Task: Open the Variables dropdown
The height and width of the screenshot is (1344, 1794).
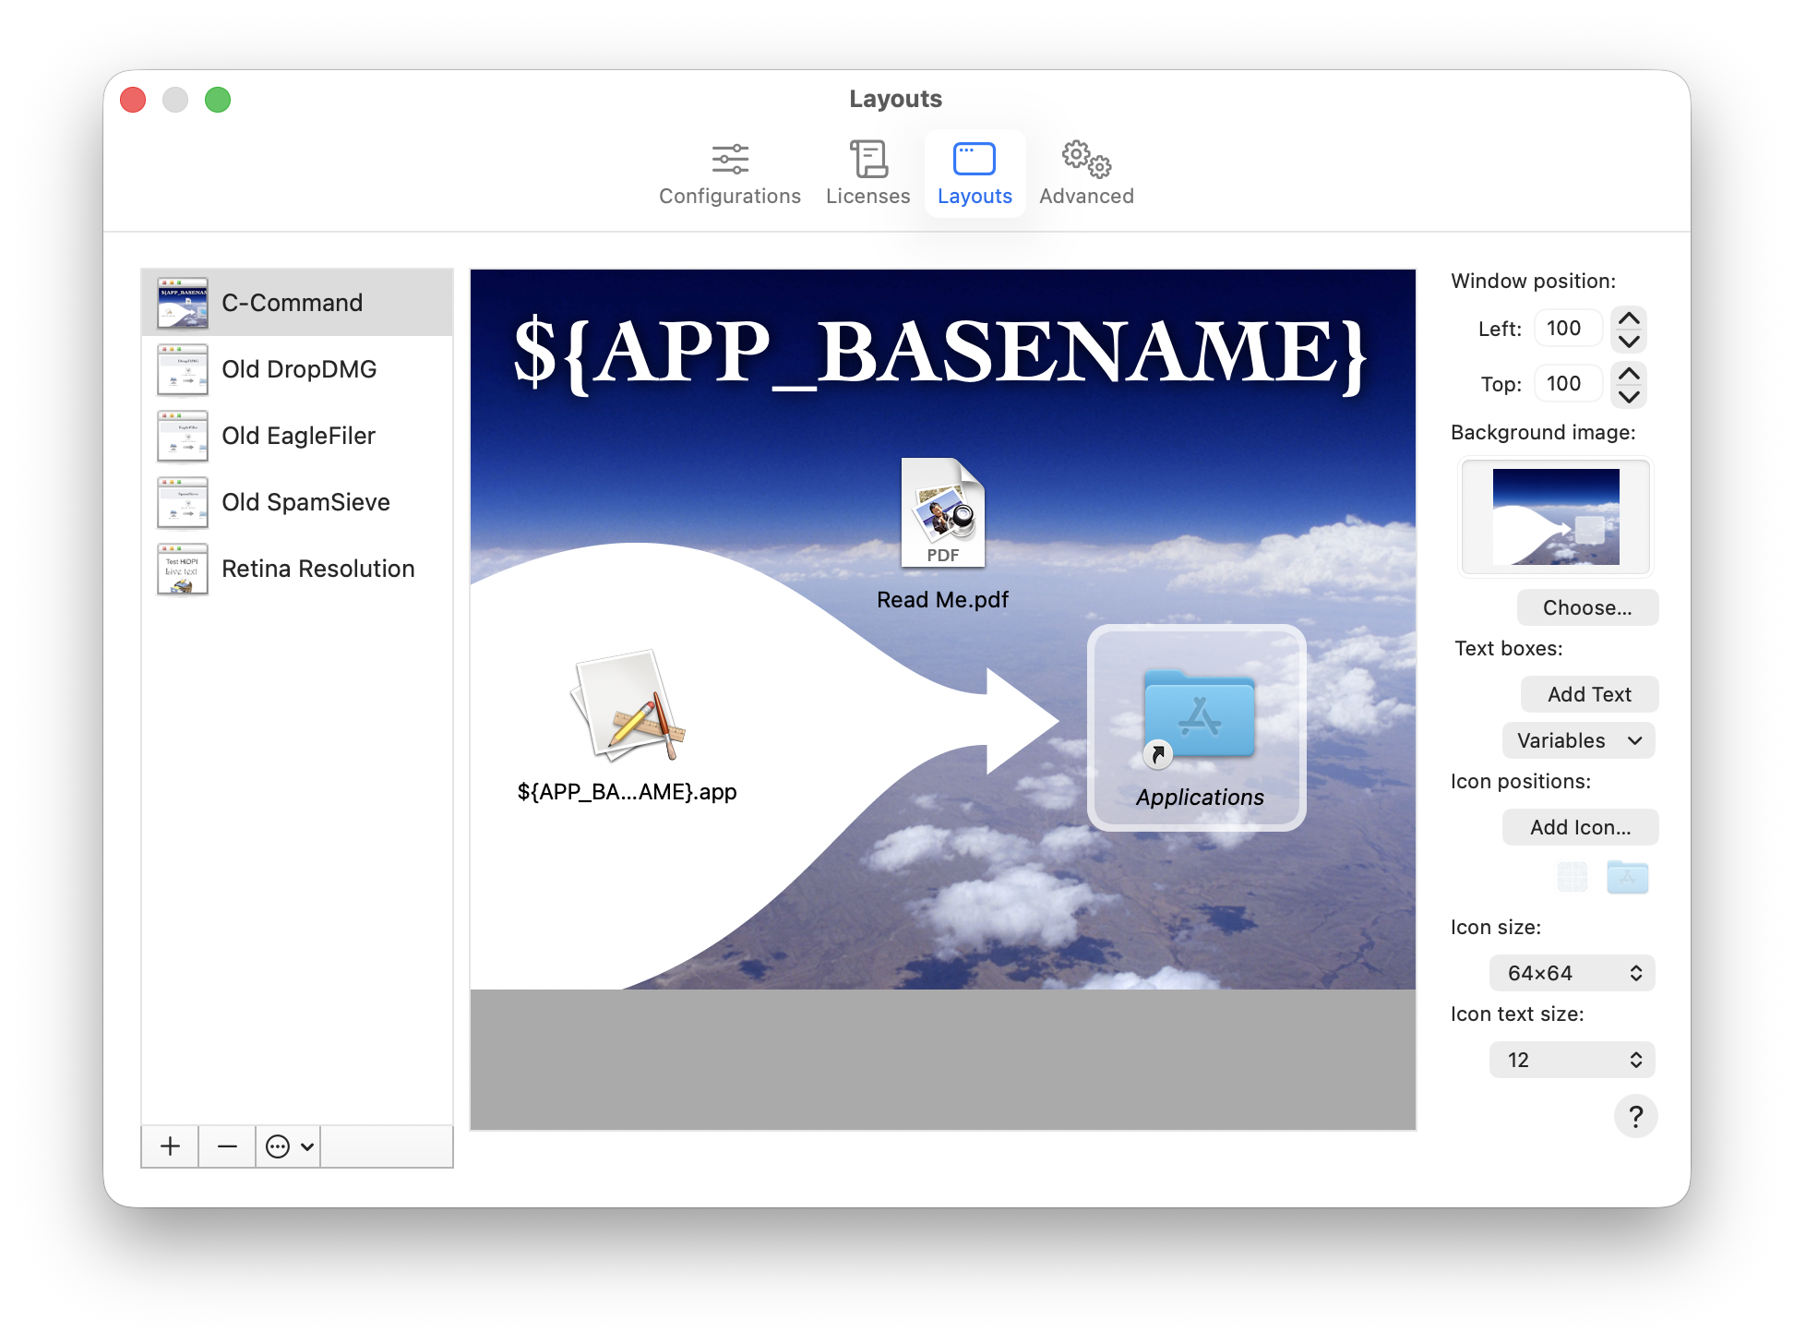Action: point(1578,740)
